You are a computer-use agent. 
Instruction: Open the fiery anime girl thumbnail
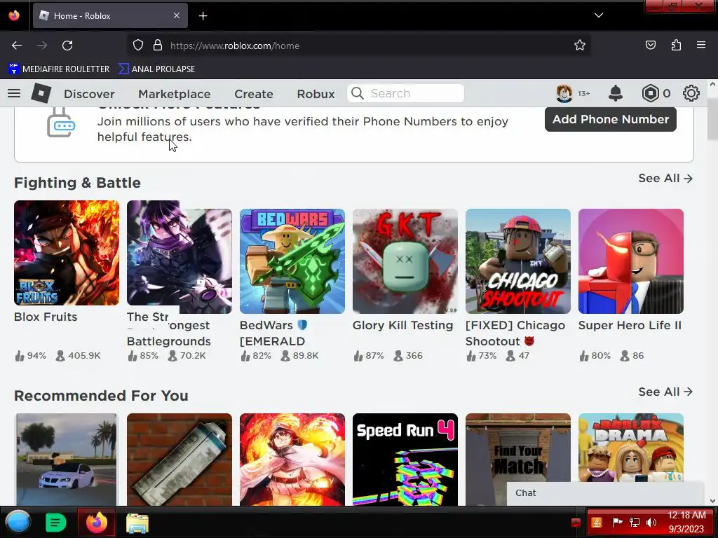point(292,460)
